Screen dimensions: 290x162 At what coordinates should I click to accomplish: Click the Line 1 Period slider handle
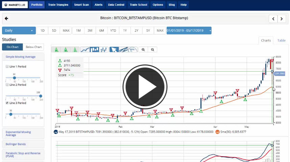(x=14, y=78)
